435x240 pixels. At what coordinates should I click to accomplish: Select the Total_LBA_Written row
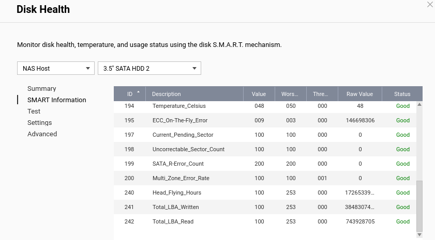(x=176, y=207)
